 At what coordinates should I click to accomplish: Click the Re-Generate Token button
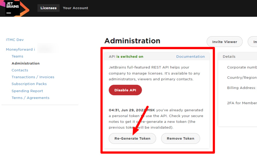point(132,139)
